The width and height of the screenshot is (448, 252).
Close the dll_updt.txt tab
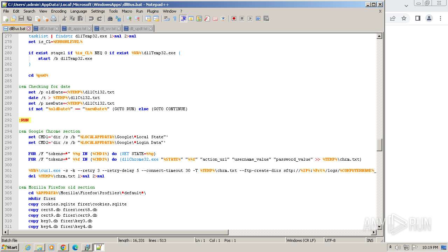[x=151, y=29]
